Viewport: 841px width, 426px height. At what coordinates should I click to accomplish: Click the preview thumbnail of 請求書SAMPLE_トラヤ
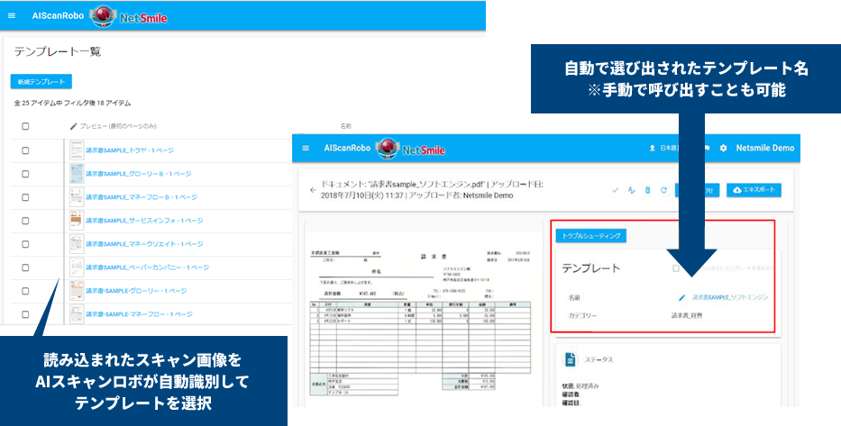[x=77, y=150]
